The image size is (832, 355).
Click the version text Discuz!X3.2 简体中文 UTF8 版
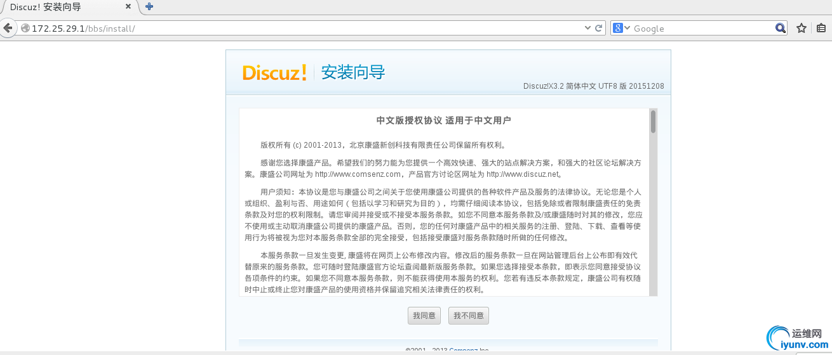tap(594, 86)
